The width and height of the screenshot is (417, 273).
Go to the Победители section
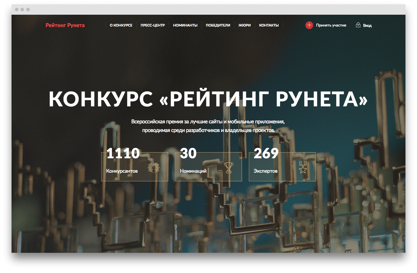tap(218, 25)
